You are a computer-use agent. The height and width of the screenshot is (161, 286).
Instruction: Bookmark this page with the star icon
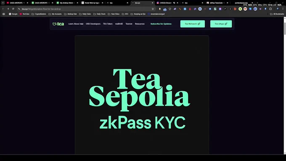point(153,9)
